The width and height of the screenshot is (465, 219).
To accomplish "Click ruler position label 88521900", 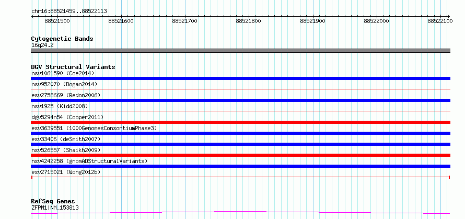I will [x=312, y=21].
